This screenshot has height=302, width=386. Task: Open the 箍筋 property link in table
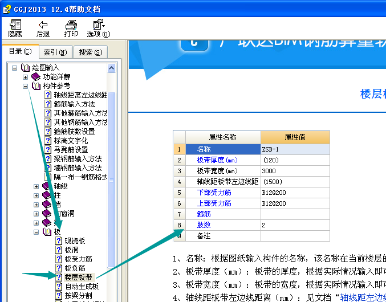coord(204,214)
